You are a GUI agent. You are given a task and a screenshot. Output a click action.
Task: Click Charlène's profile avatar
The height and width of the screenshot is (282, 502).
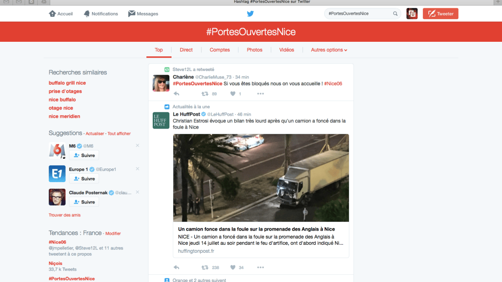pyautogui.click(x=161, y=83)
